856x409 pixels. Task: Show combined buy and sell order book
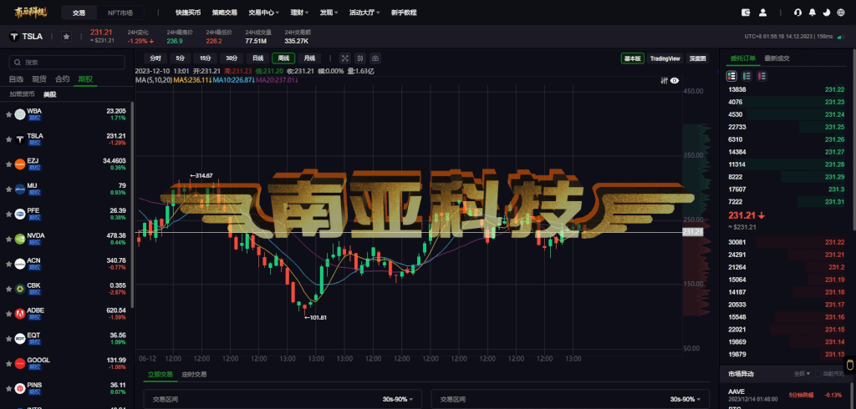point(731,76)
